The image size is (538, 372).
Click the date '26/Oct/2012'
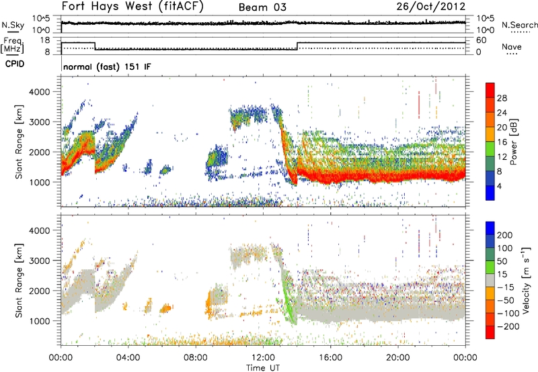pyautogui.click(x=431, y=7)
